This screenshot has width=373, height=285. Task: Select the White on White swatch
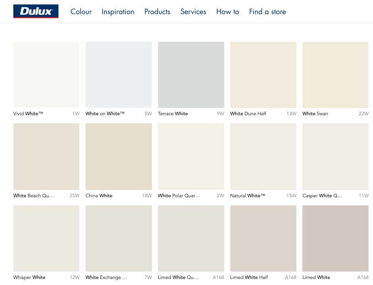118,74
